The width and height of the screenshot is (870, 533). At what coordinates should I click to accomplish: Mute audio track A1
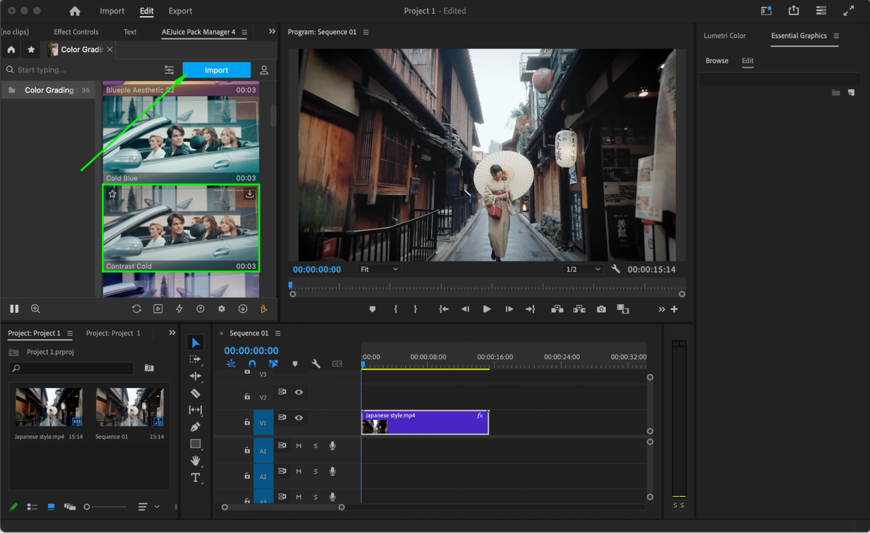[x=299, y=446]
